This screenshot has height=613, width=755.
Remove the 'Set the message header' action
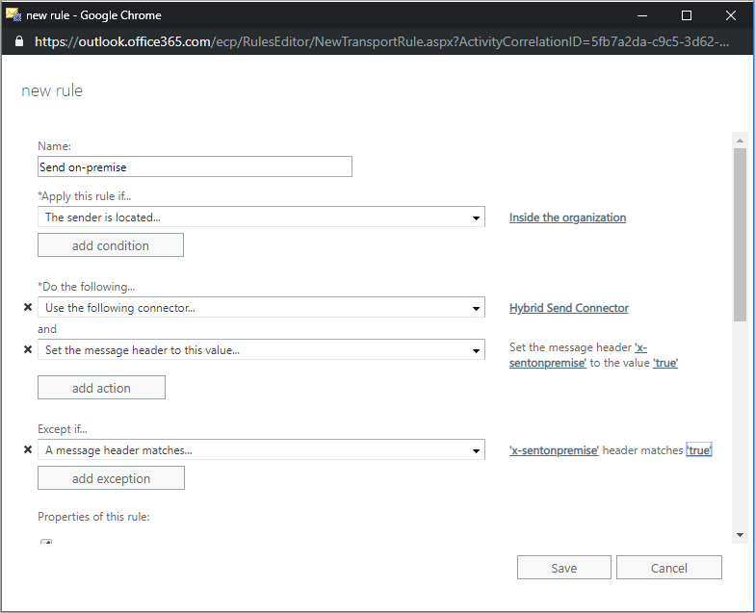(28, 349)
